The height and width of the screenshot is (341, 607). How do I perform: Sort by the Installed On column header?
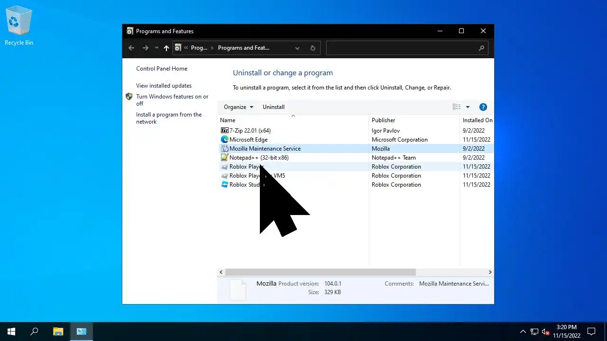(477, 120)
